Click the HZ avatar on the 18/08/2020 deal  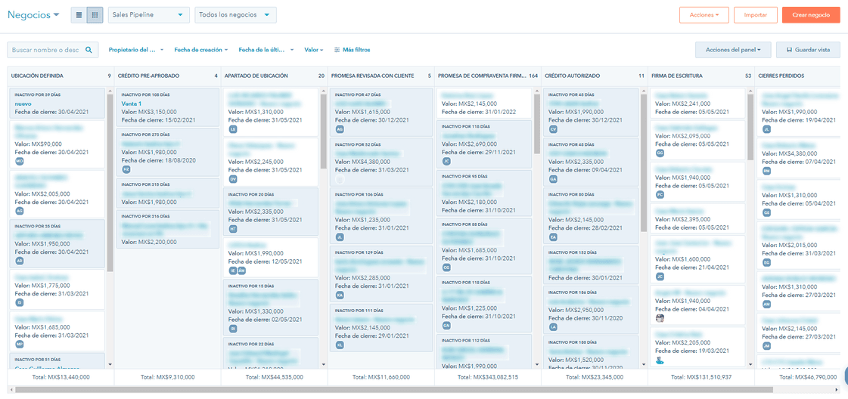126,169
